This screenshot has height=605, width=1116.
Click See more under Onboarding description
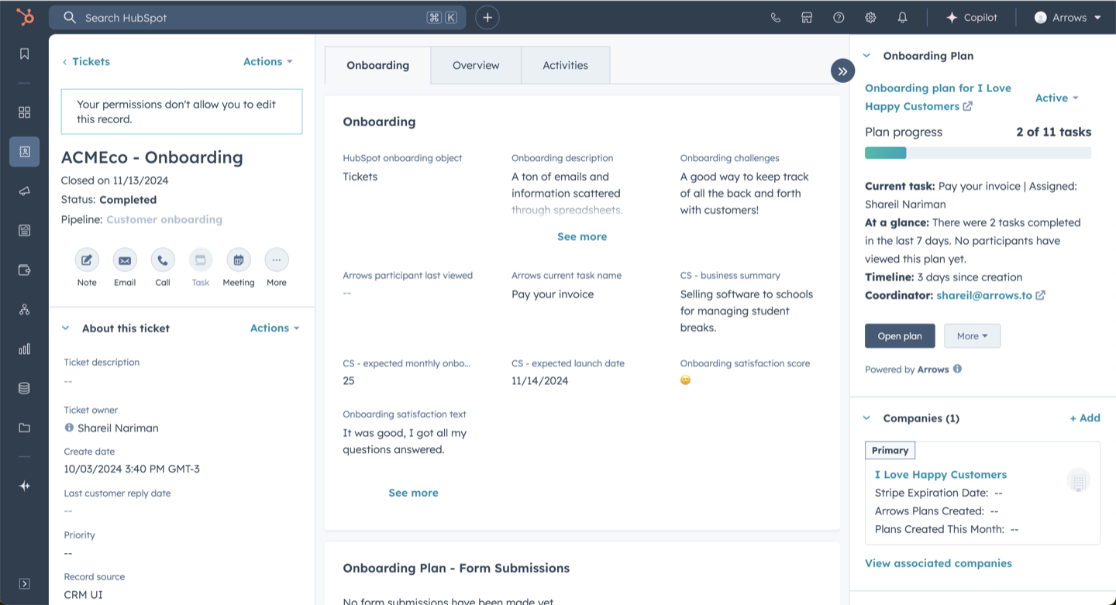tap(582, 236)
